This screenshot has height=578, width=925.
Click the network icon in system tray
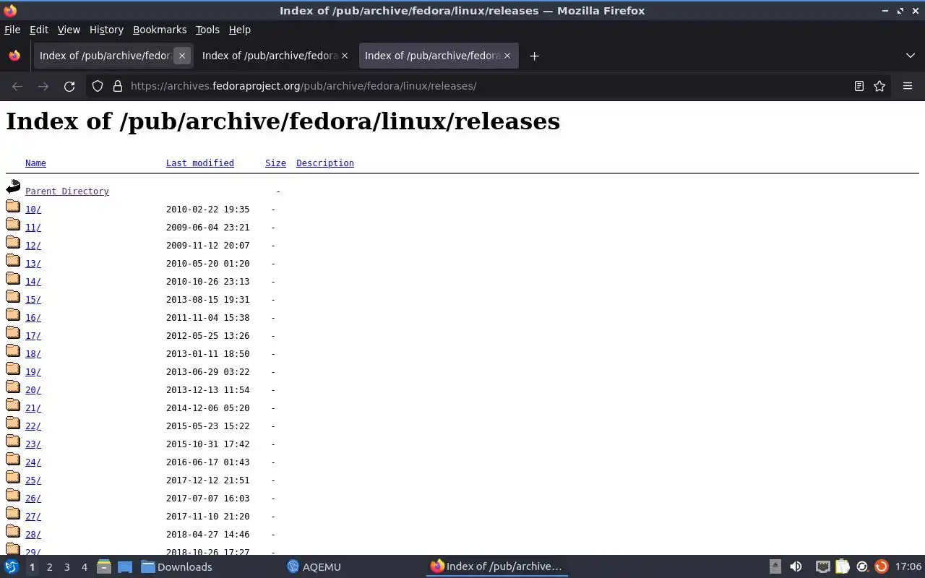[x=822, y=566]
